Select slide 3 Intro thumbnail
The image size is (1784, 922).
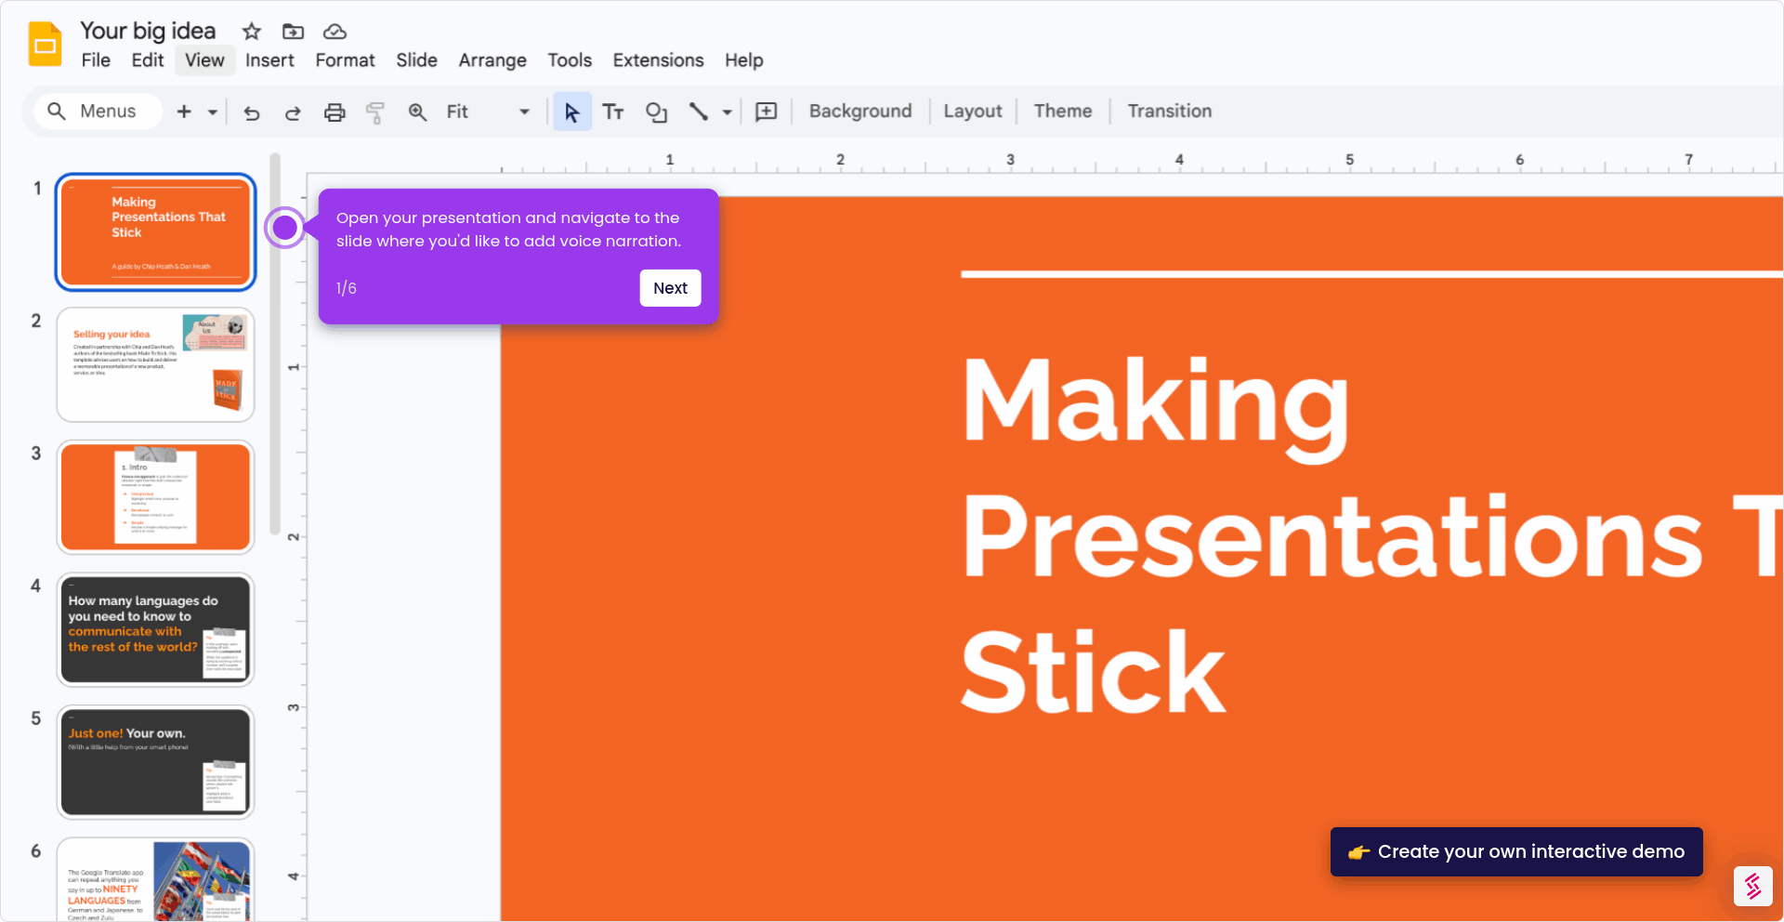click(155, 497)
